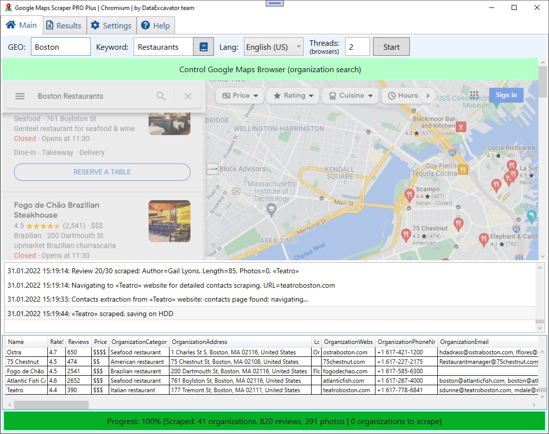Click the 75 Chestnut map pin
Viewport: 549px width, 434px height.
coord(406,234)
